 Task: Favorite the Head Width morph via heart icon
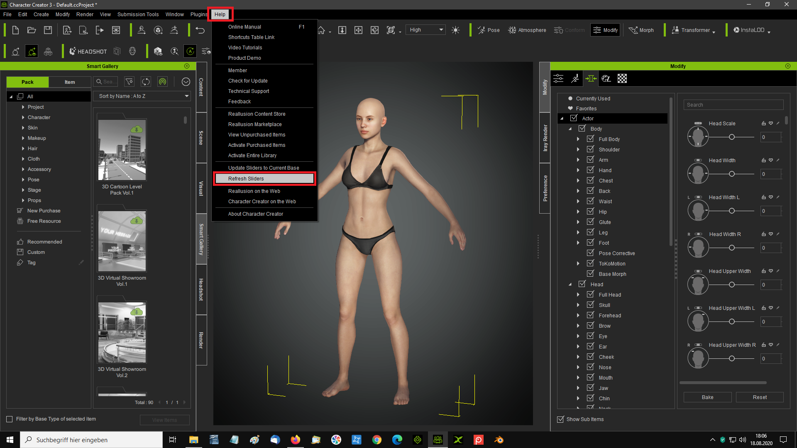[771, 160]
